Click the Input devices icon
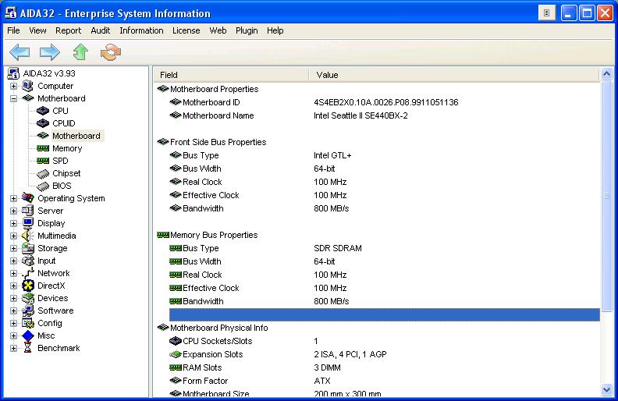The width and height of the screenshot is (618, 401). pyautogui.click(x=27, y=261)
